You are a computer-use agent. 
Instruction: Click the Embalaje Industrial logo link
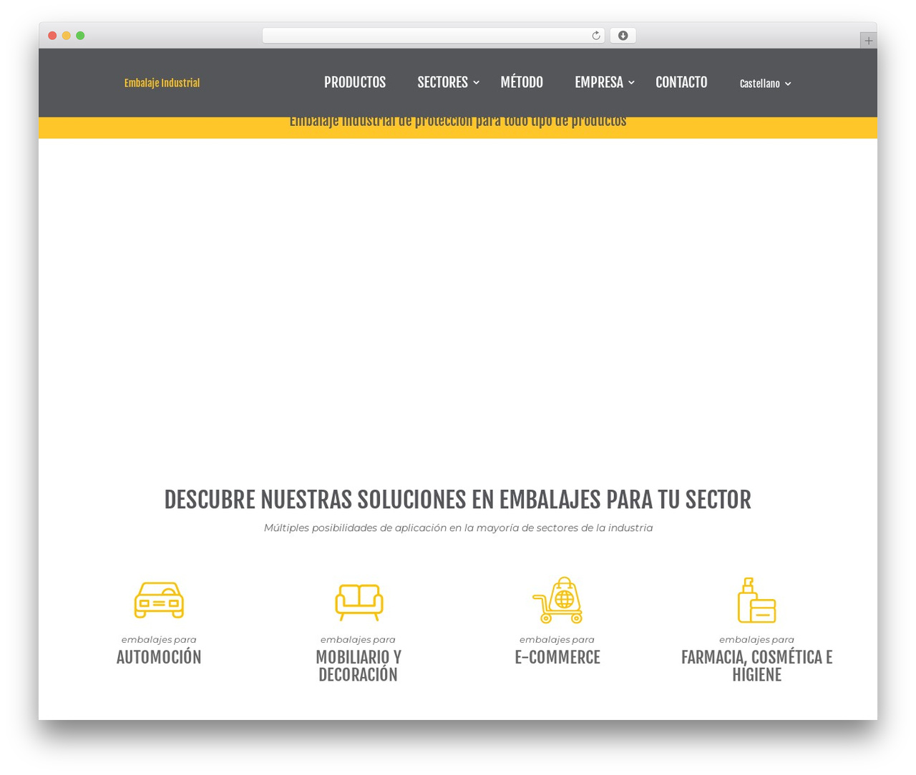click(162, 83)
